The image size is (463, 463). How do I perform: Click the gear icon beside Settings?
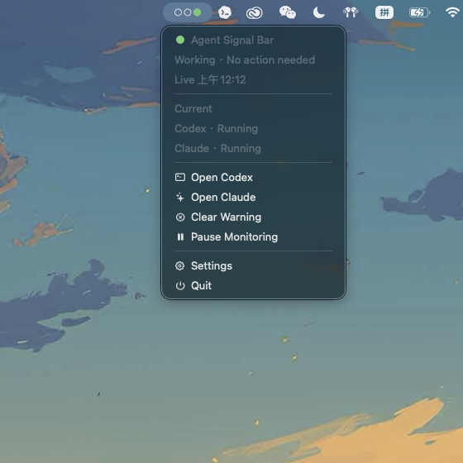pyautogui.click(x=180, y=265)
